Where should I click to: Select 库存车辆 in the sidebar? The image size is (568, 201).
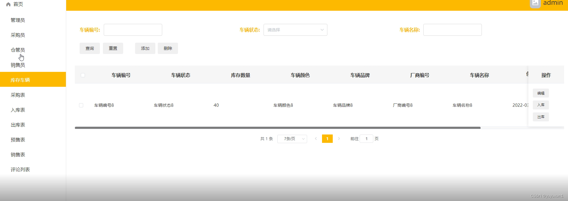pos(33,80)
